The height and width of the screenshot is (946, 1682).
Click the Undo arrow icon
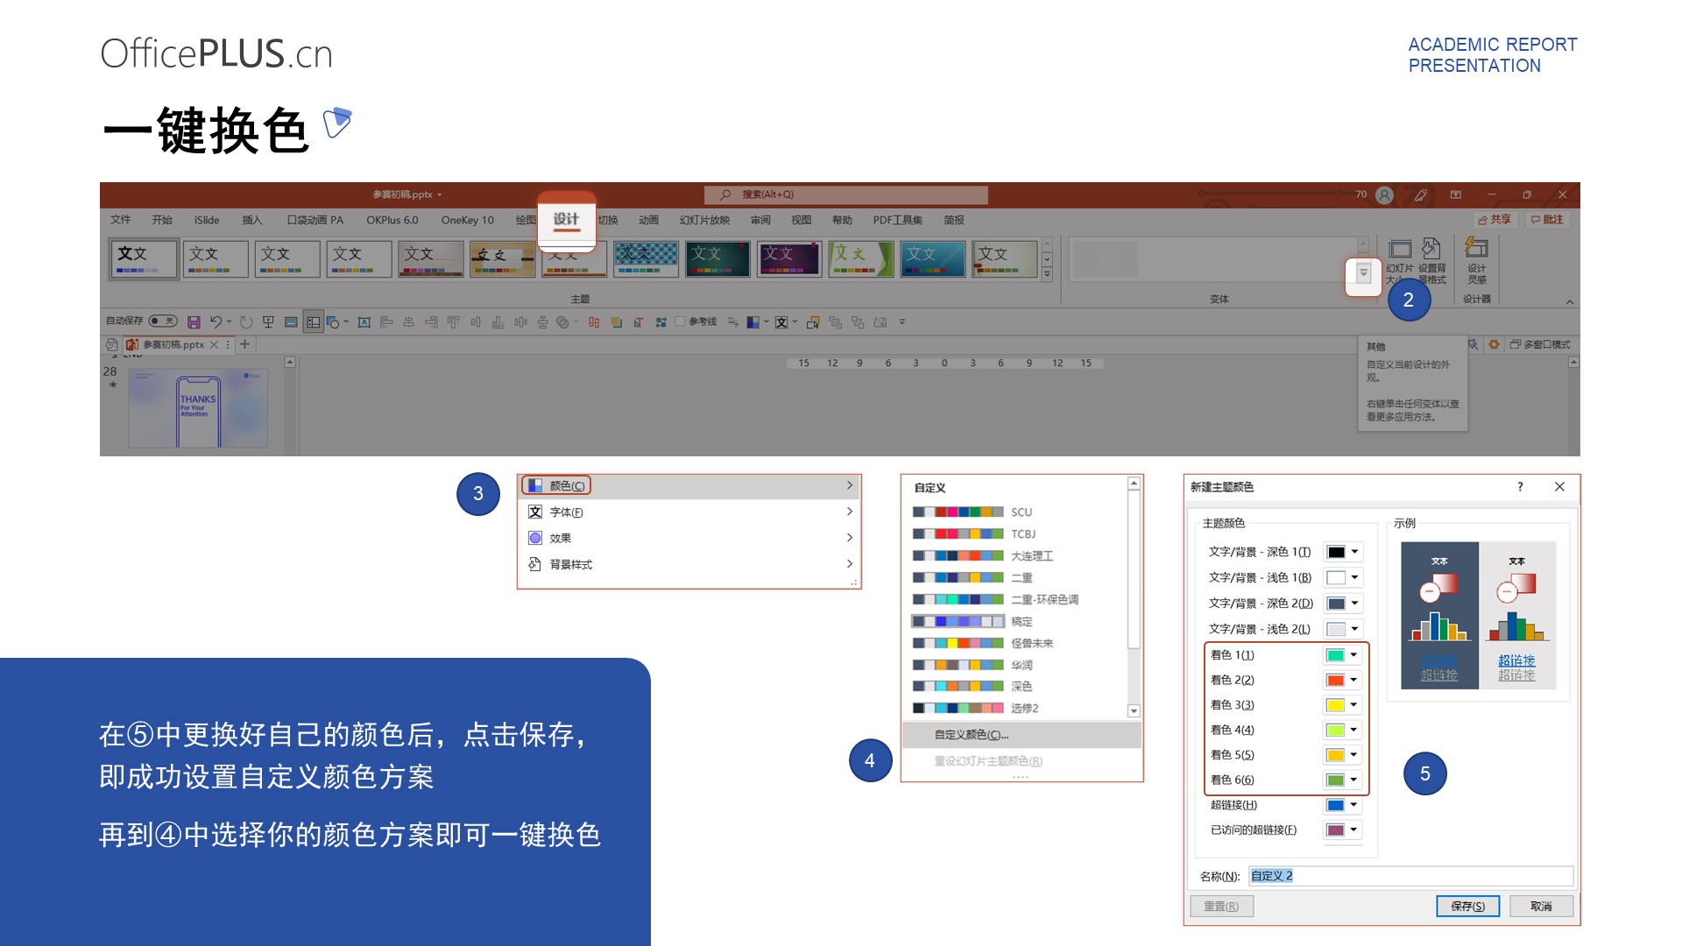click(x=216, y=322)
